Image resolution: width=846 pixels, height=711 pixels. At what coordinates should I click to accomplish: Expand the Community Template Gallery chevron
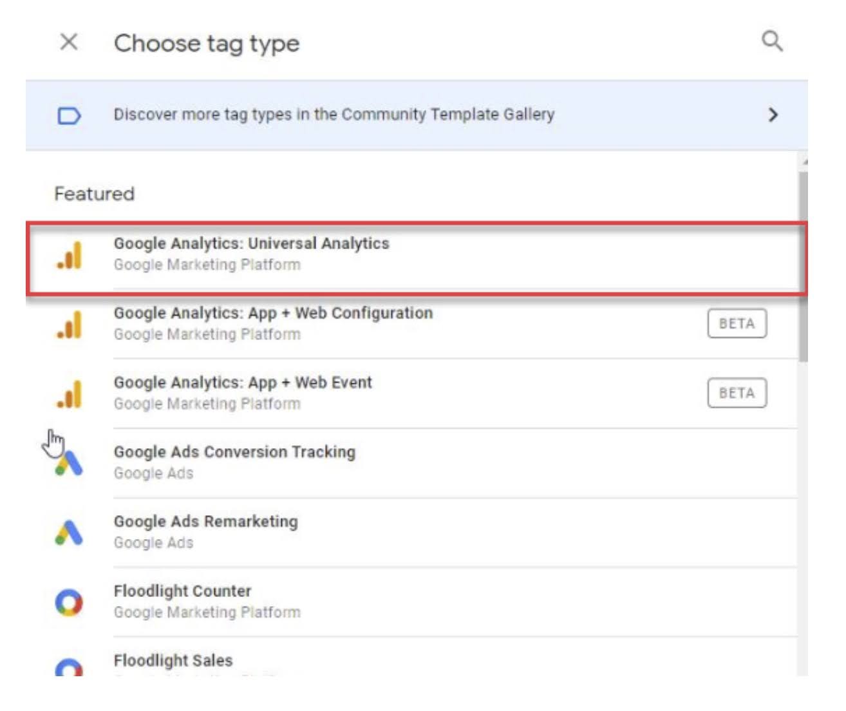pyautogui.click(x=773, y=115)
